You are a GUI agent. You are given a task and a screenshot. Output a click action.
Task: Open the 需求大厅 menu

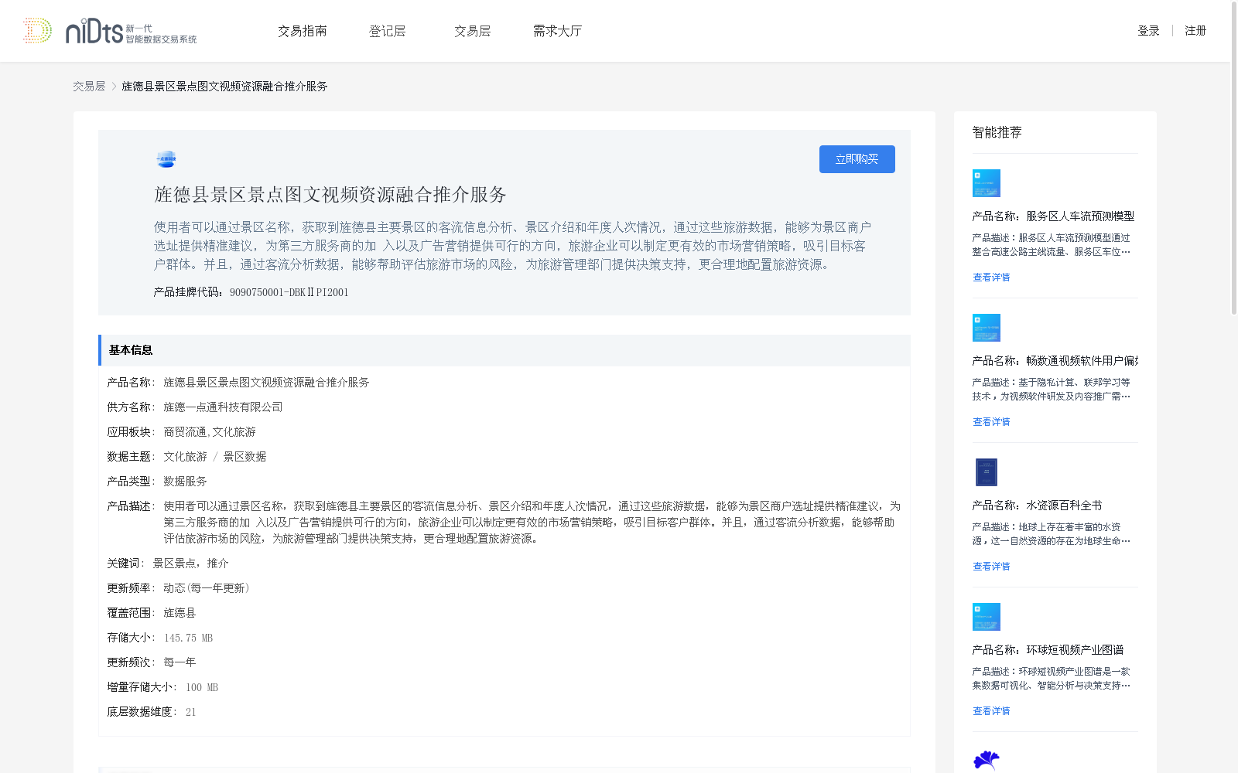pyautogui.click(x=557, y=31)
